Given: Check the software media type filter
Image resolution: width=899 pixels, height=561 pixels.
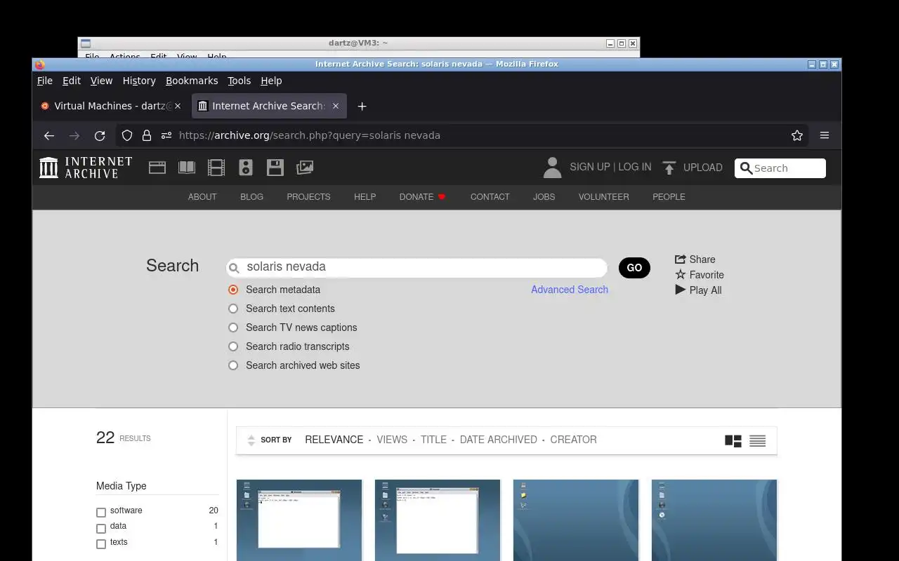Looking at the screenshot, I should point(101,513).
